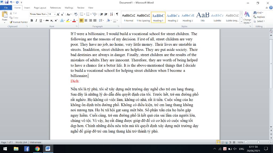Click the Find button
The width and height of the screenshot is (273, 153).
[x=258, y=13]
